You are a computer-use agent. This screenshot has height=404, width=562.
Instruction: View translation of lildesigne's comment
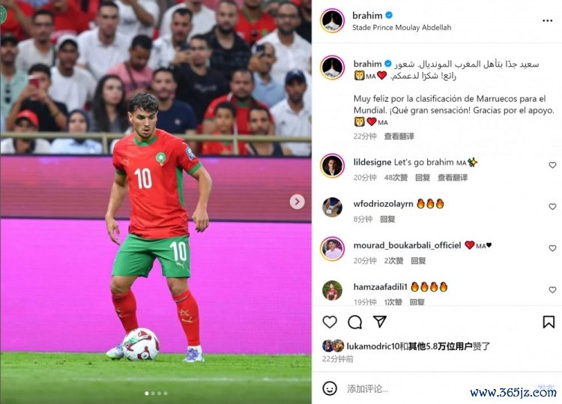click(453, 178)
